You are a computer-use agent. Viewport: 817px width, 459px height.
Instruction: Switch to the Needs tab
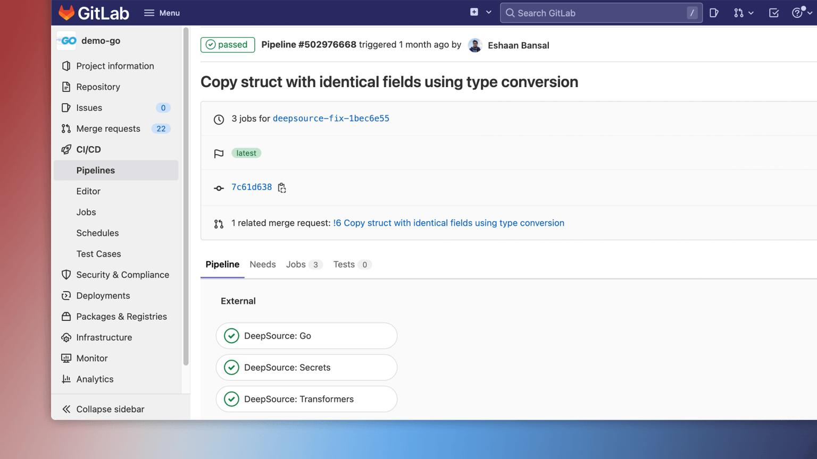263,265
